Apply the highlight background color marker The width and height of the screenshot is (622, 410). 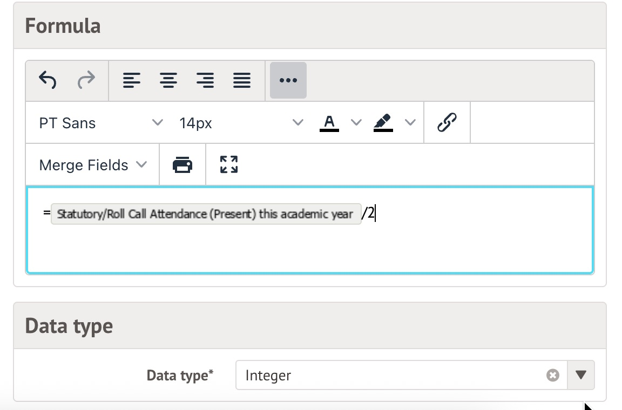tap(383, 123)
